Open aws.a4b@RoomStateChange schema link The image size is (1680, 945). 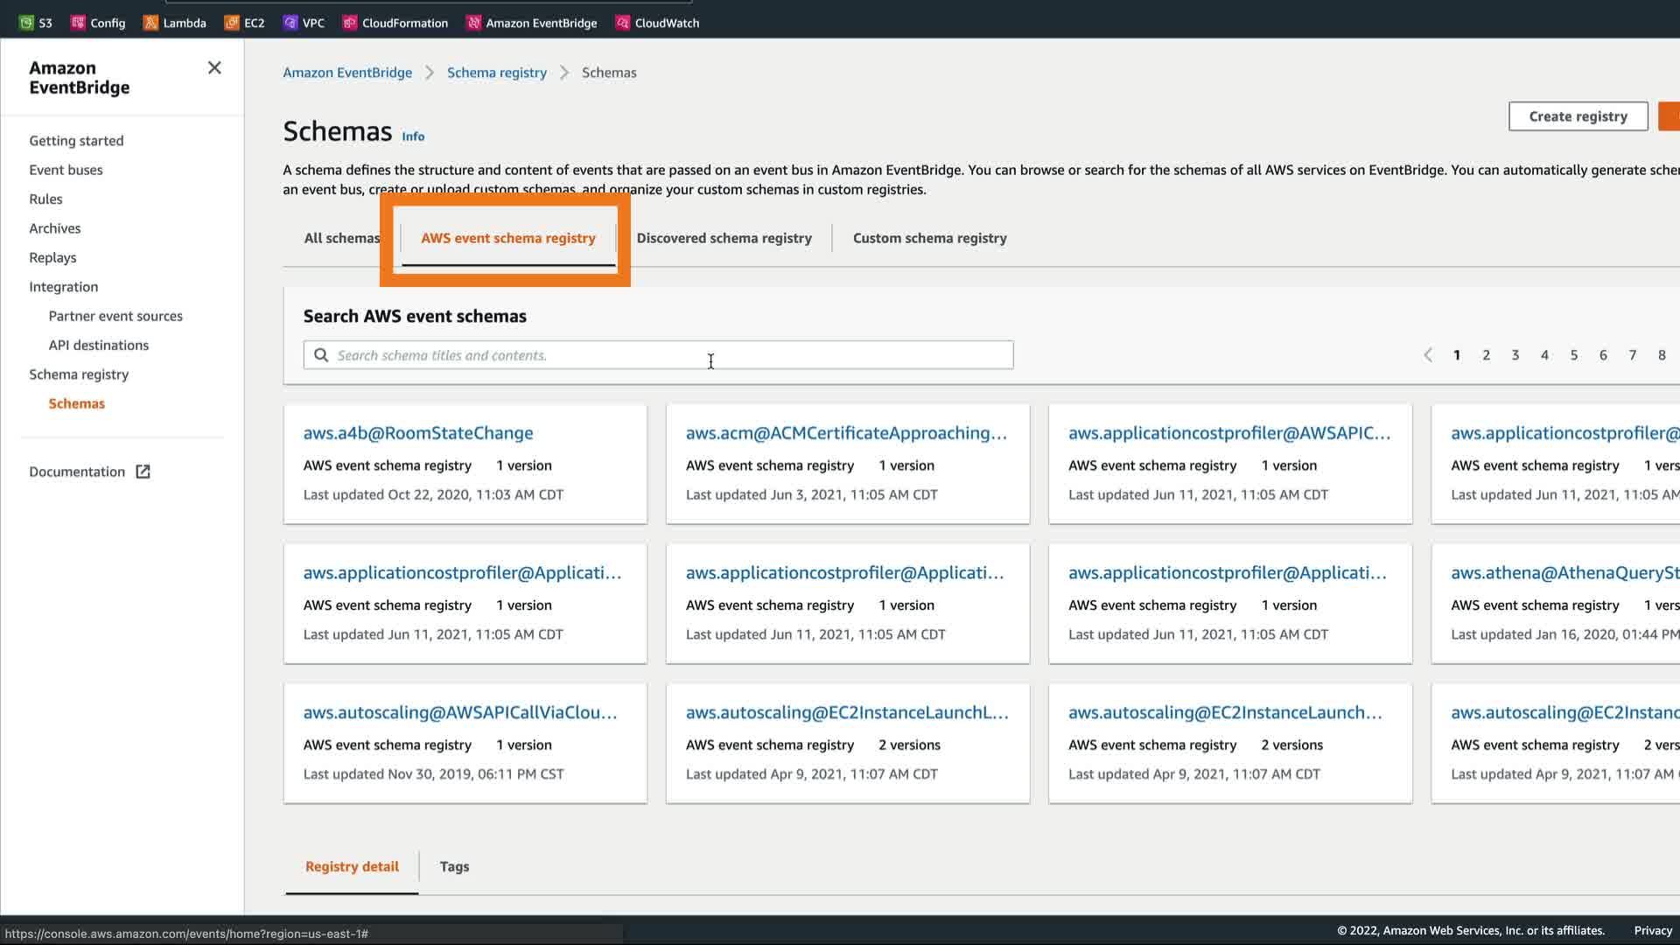(417, 433)
